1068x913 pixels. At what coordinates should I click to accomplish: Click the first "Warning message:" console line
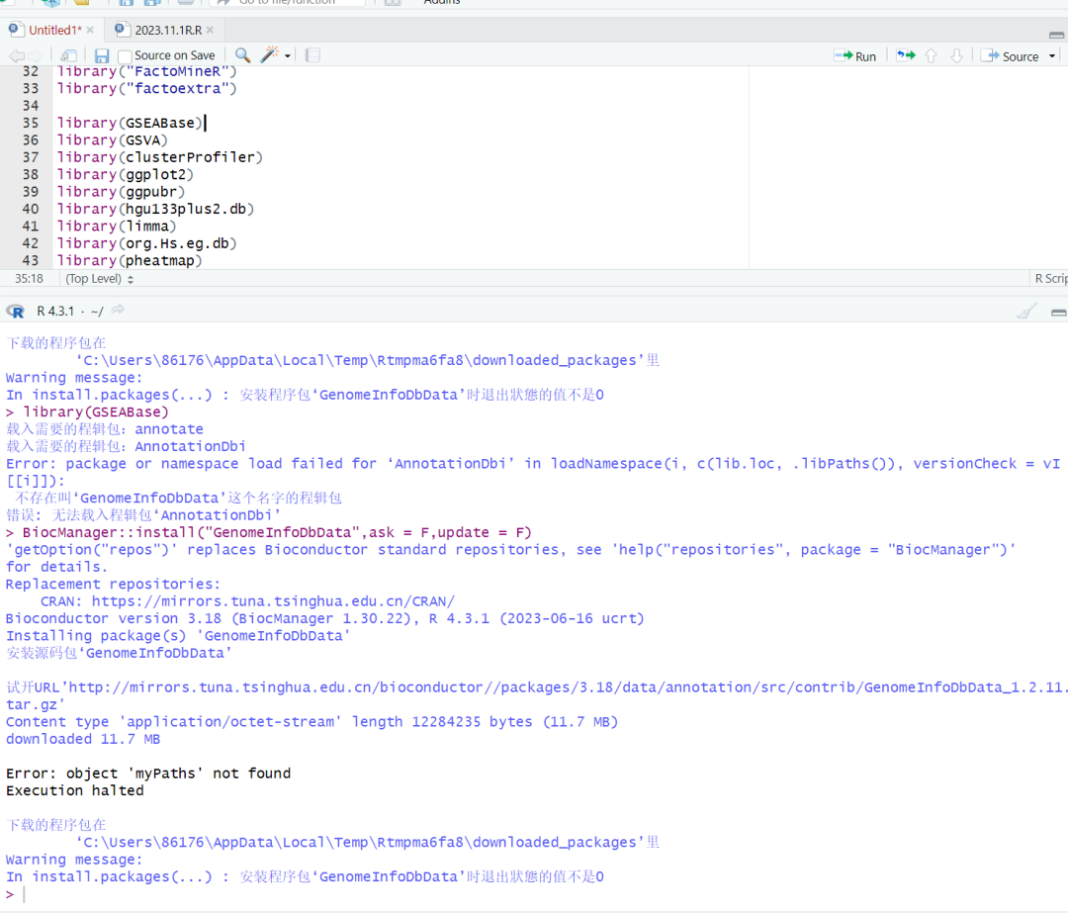coord(74,378)
